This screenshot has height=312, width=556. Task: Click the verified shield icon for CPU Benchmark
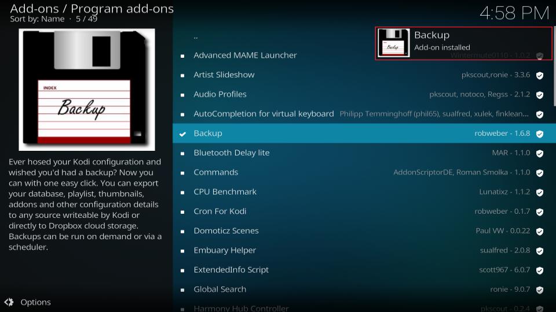[540, 192]
